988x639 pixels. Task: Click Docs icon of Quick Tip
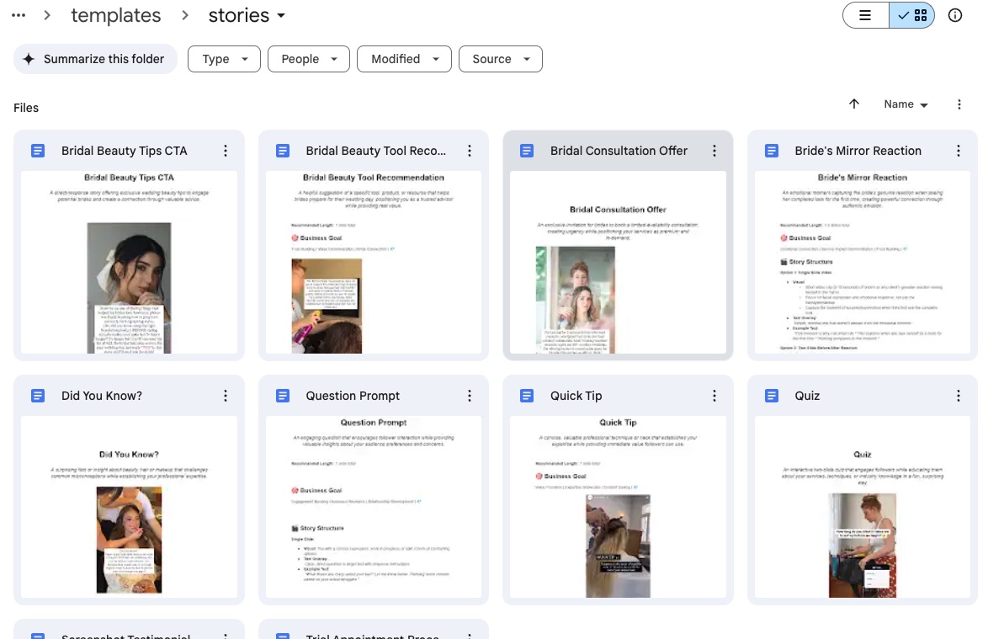pos(527,395)
